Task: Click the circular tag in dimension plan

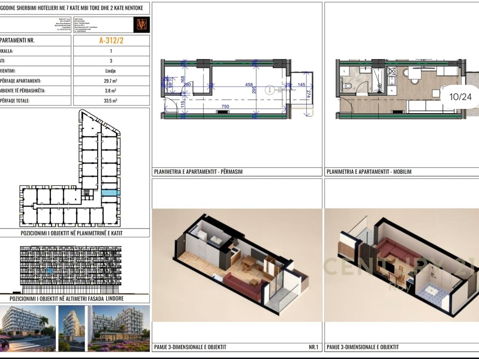Action: (x=269, y=90)
